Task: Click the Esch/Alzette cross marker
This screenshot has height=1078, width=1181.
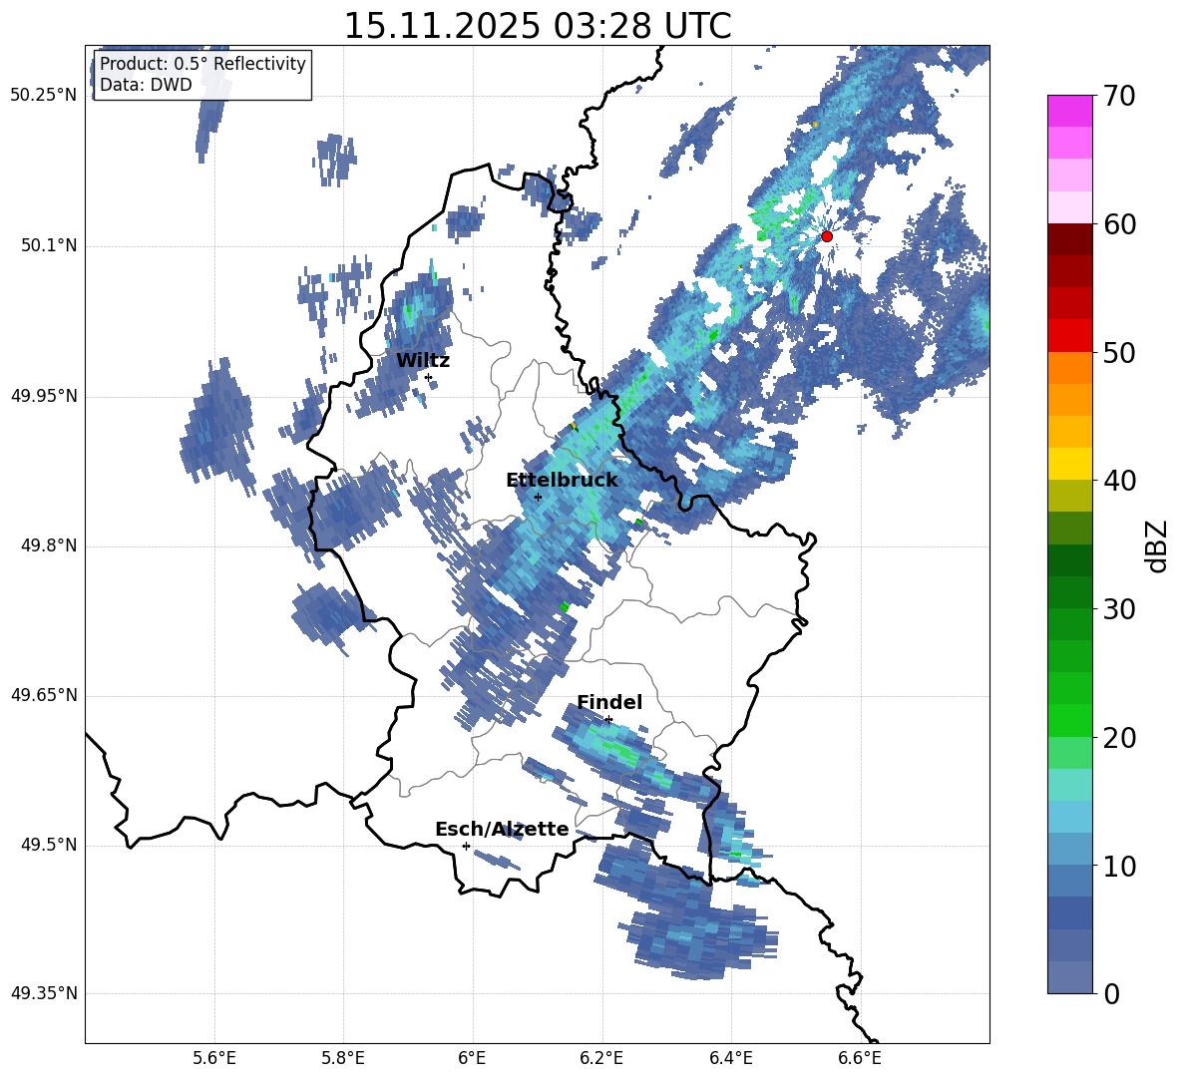Action: (466, 846)
